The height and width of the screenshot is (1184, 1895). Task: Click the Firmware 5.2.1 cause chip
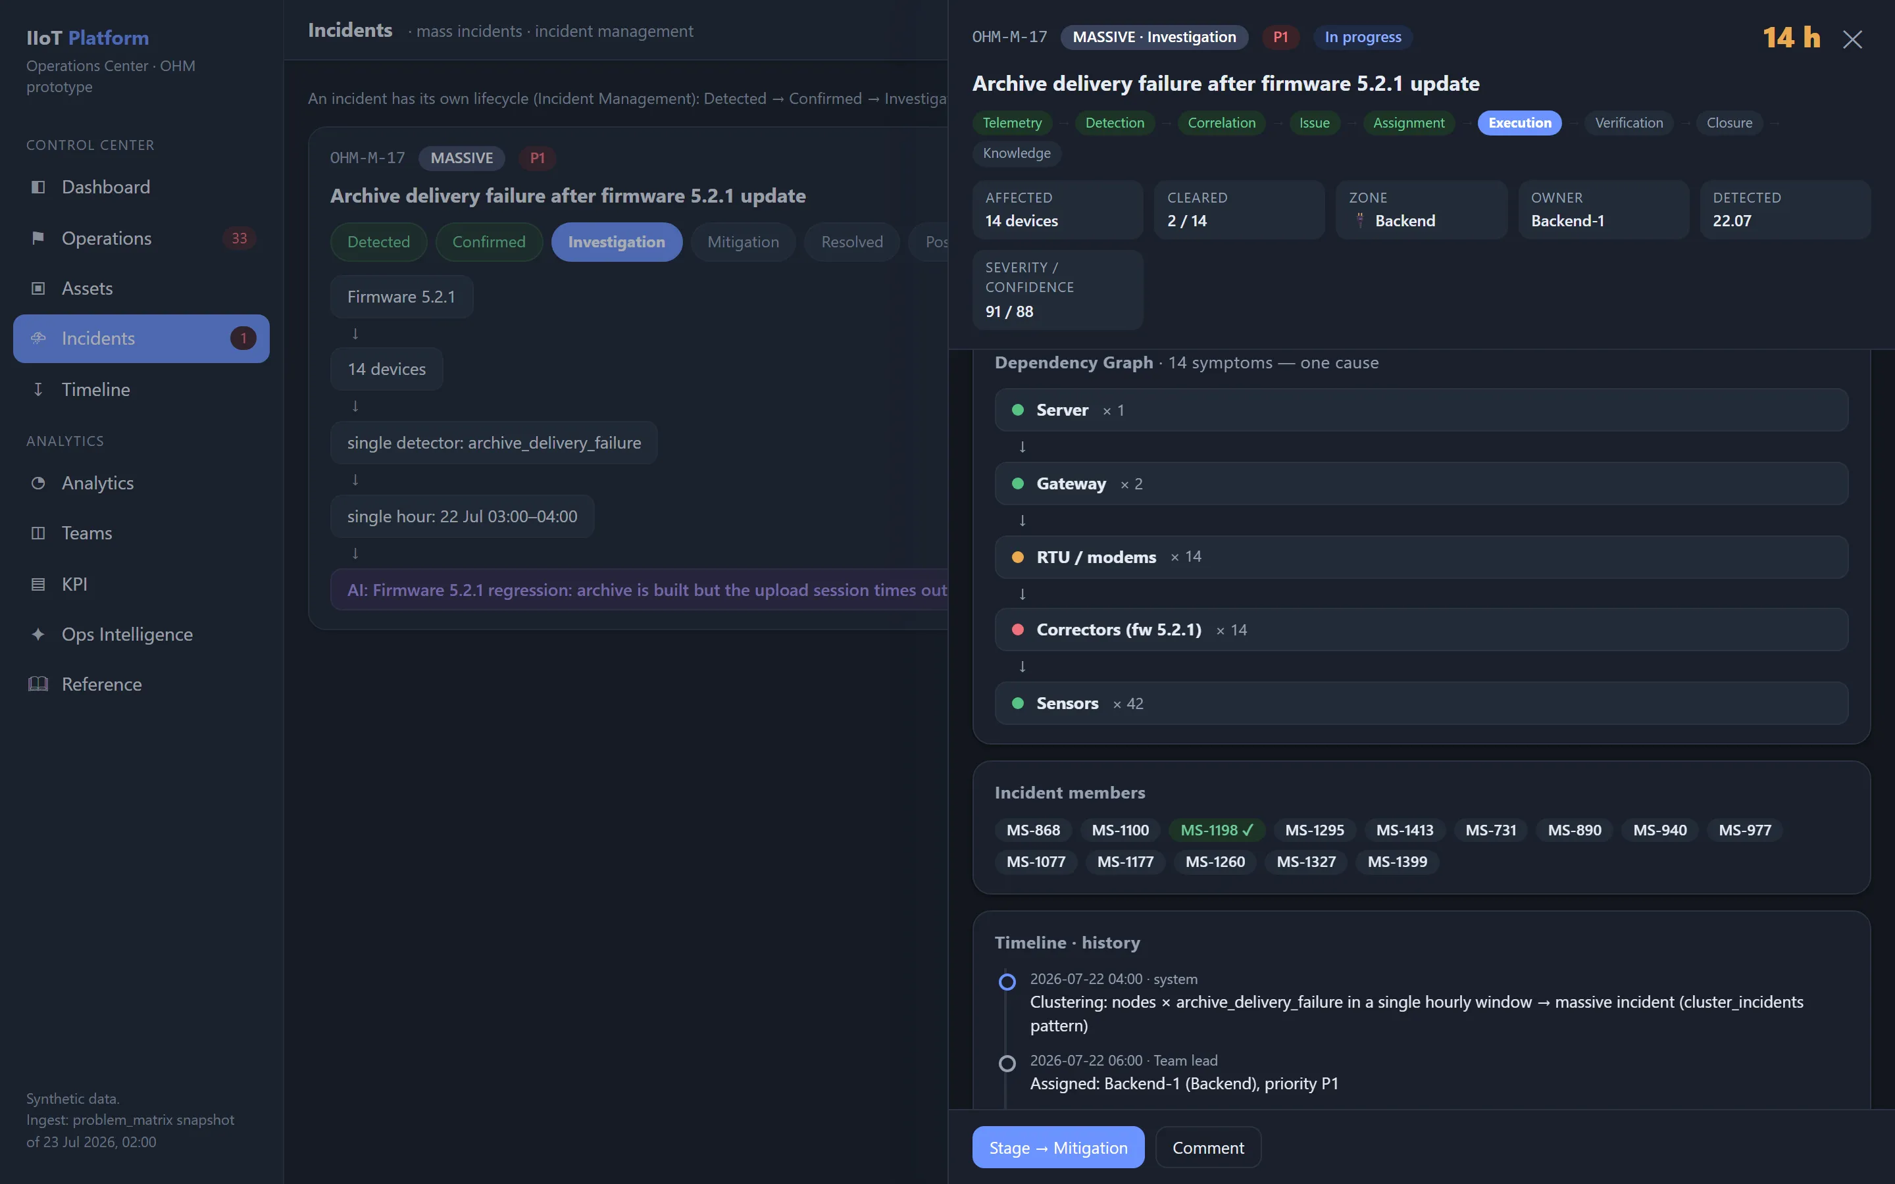coord(401,297)
